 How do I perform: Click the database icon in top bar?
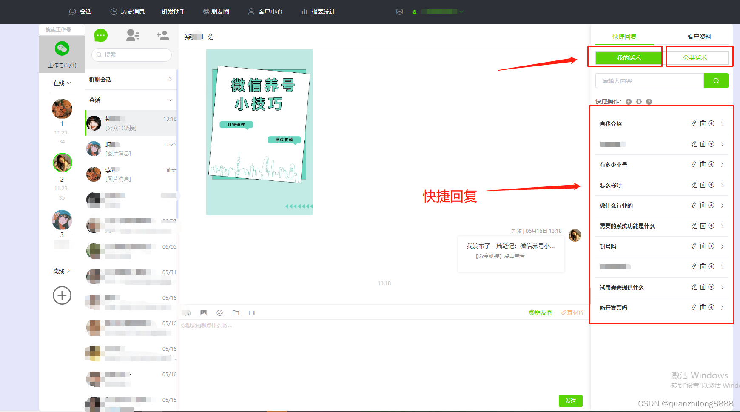399,11
